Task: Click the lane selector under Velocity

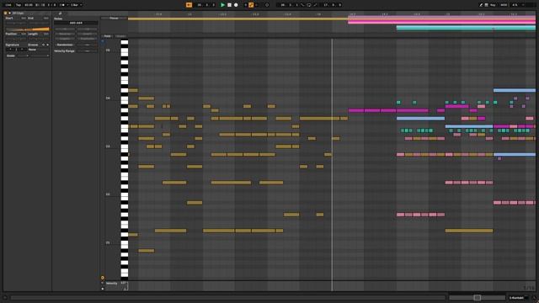Action: click(103, 289)
